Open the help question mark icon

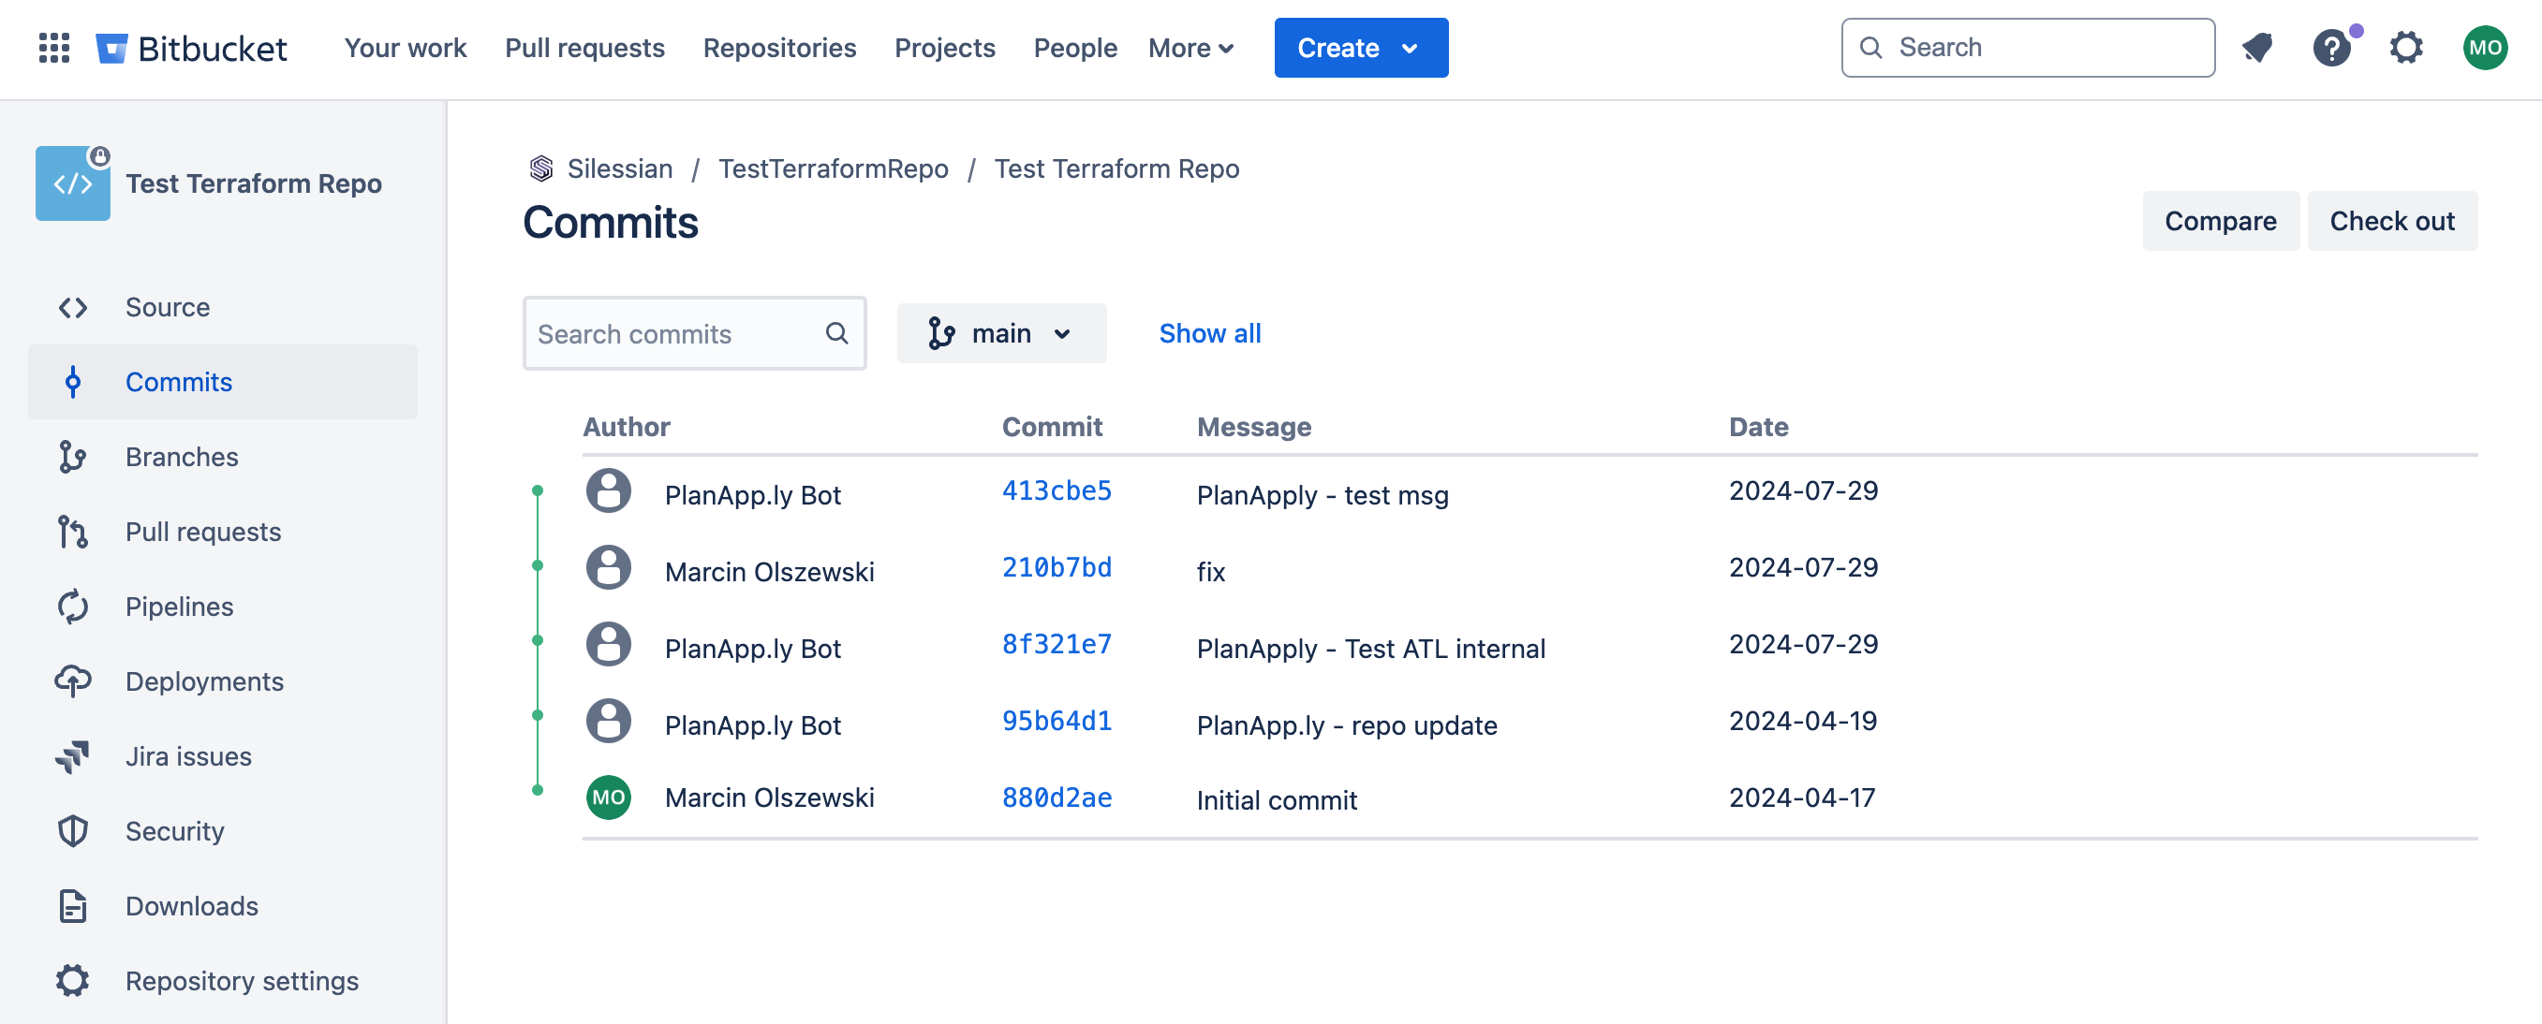2332,48
